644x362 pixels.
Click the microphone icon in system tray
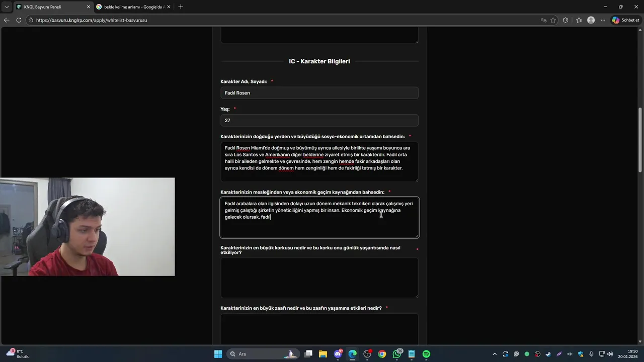coord(591,354)
